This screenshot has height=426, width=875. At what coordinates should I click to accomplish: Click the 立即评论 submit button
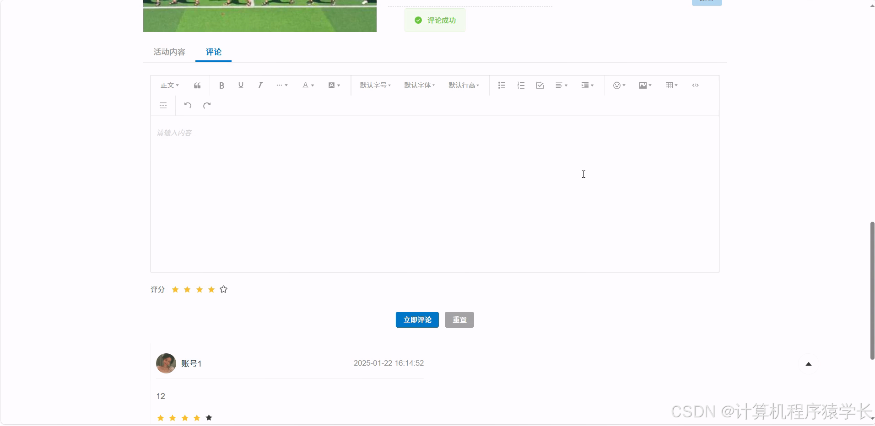click(x=417, y=319)
